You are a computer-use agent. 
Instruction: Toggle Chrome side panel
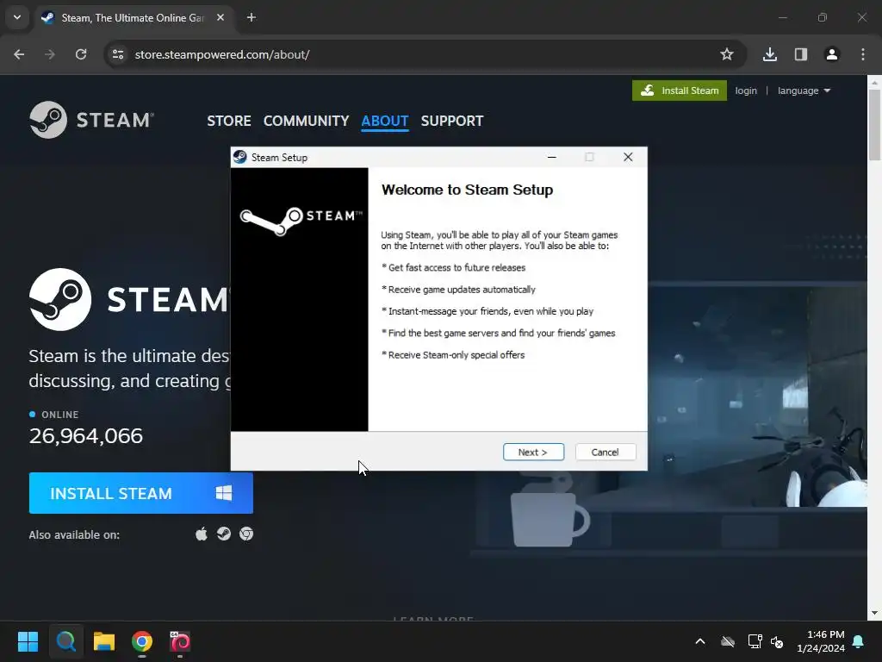pyautogui.click(x=800, y=54)
